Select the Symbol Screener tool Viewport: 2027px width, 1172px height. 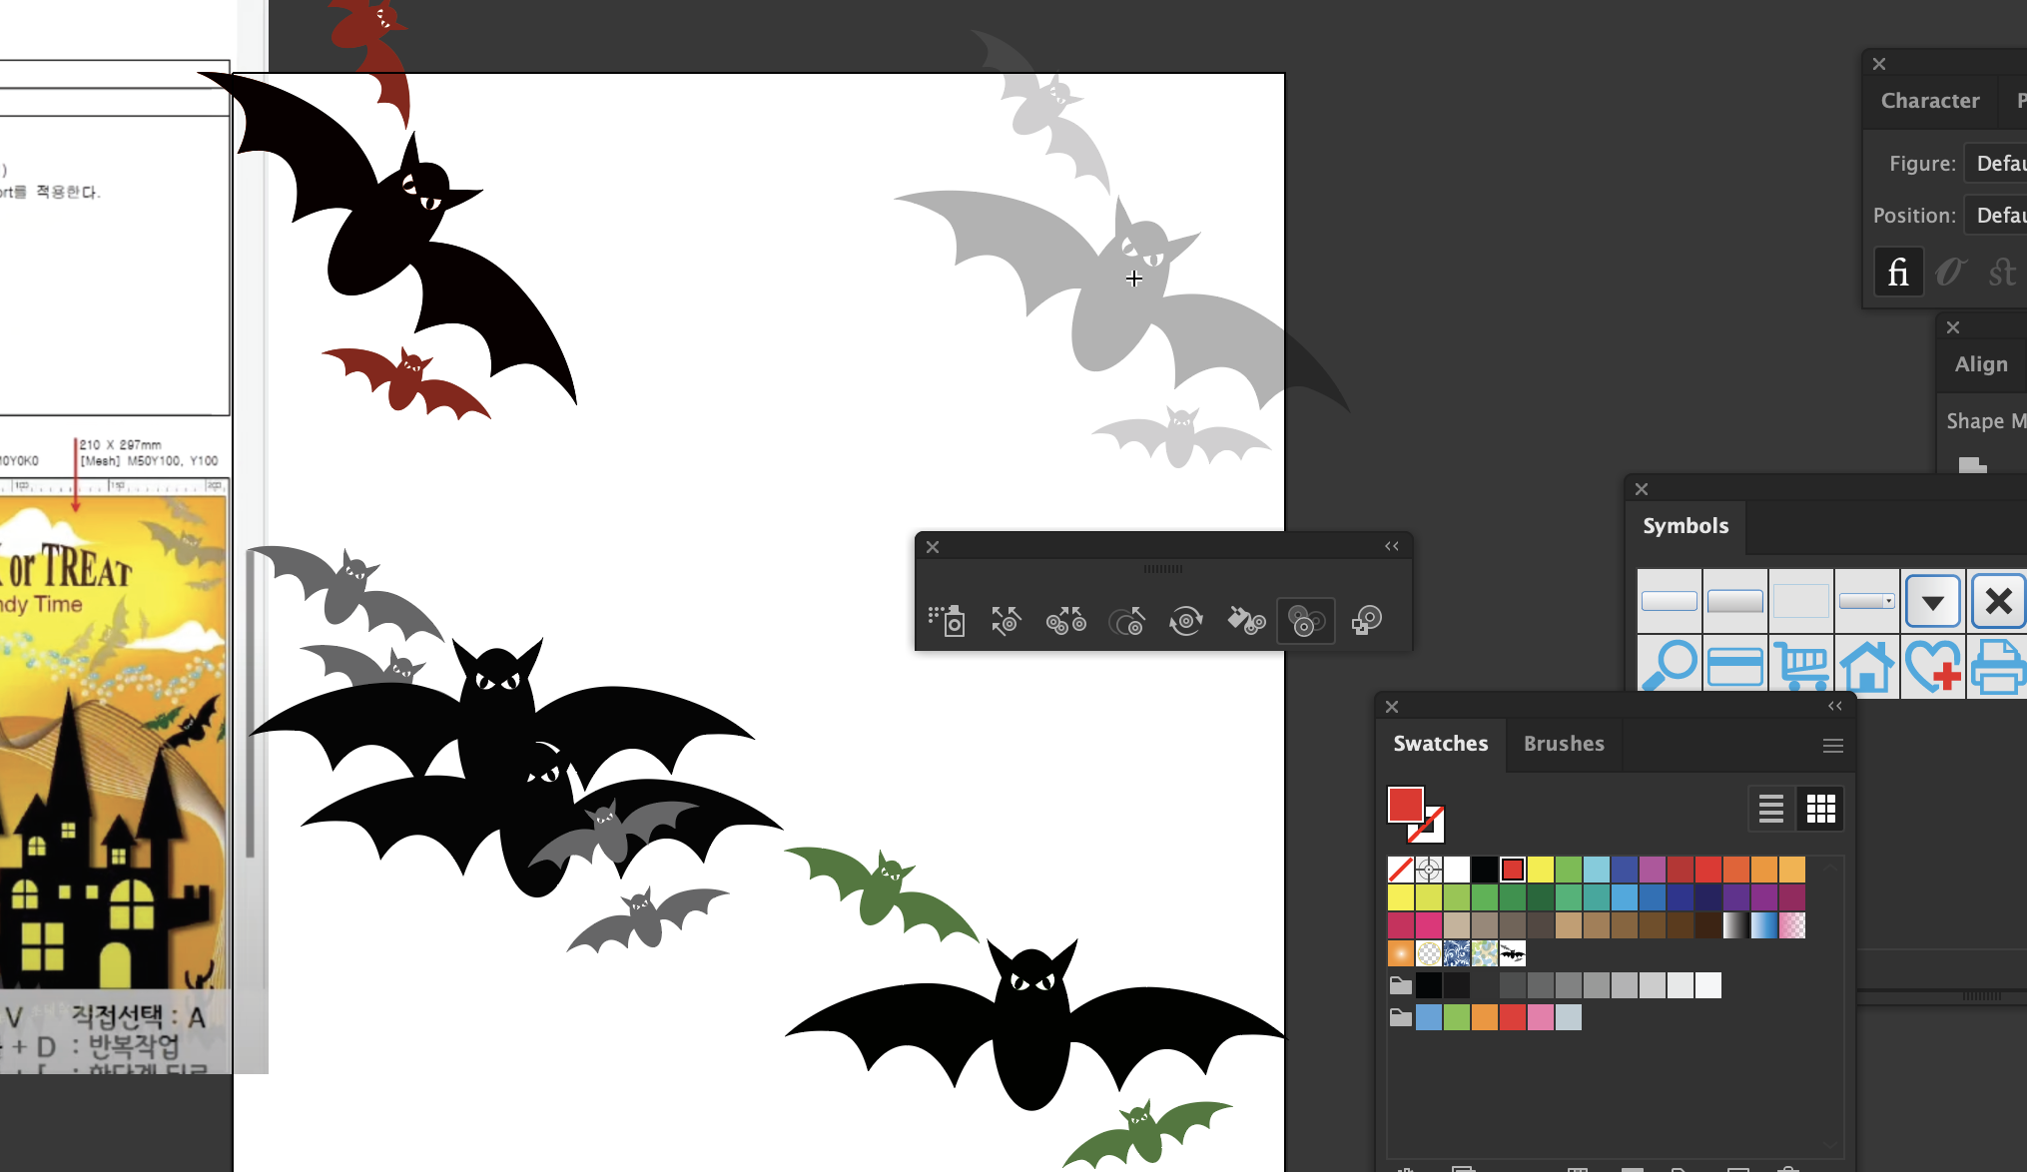1306,620
